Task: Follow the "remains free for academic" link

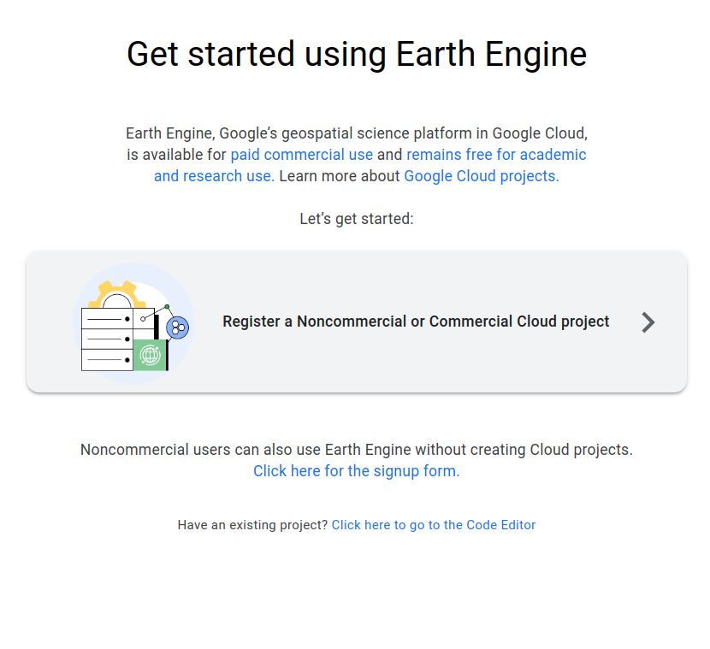Action: (496, 155)
